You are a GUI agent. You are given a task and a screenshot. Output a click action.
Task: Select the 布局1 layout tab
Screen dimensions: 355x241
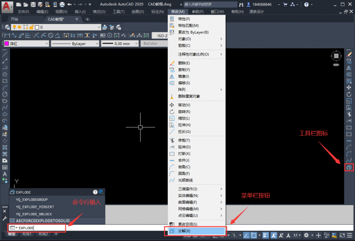(27, 234)
